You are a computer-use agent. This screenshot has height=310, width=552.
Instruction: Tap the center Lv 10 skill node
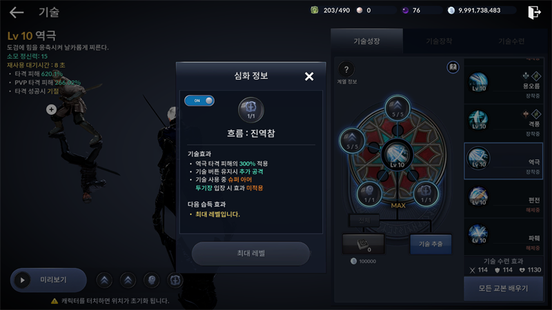pyautogui.click(x=397, y=155)
